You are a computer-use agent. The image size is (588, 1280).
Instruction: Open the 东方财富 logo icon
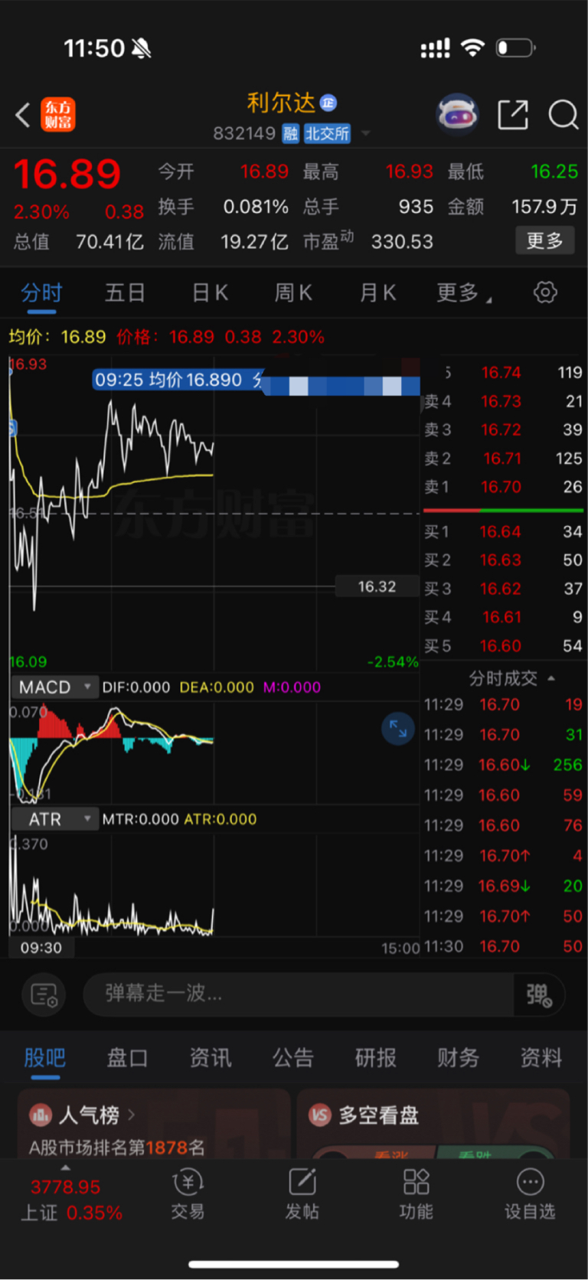tap(58, 115)
